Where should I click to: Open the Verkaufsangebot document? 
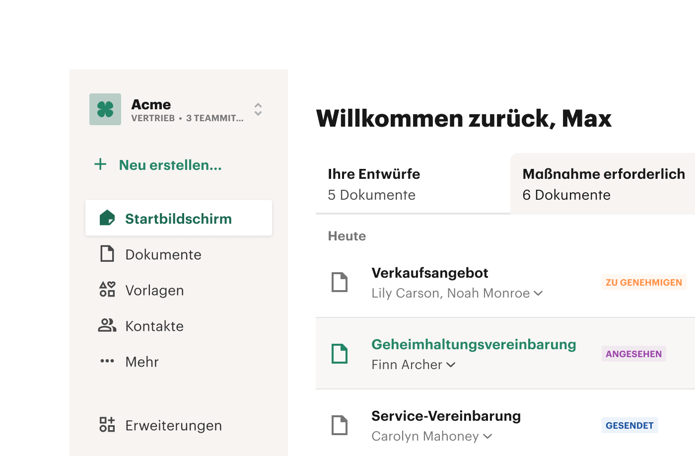pos(430,273)
